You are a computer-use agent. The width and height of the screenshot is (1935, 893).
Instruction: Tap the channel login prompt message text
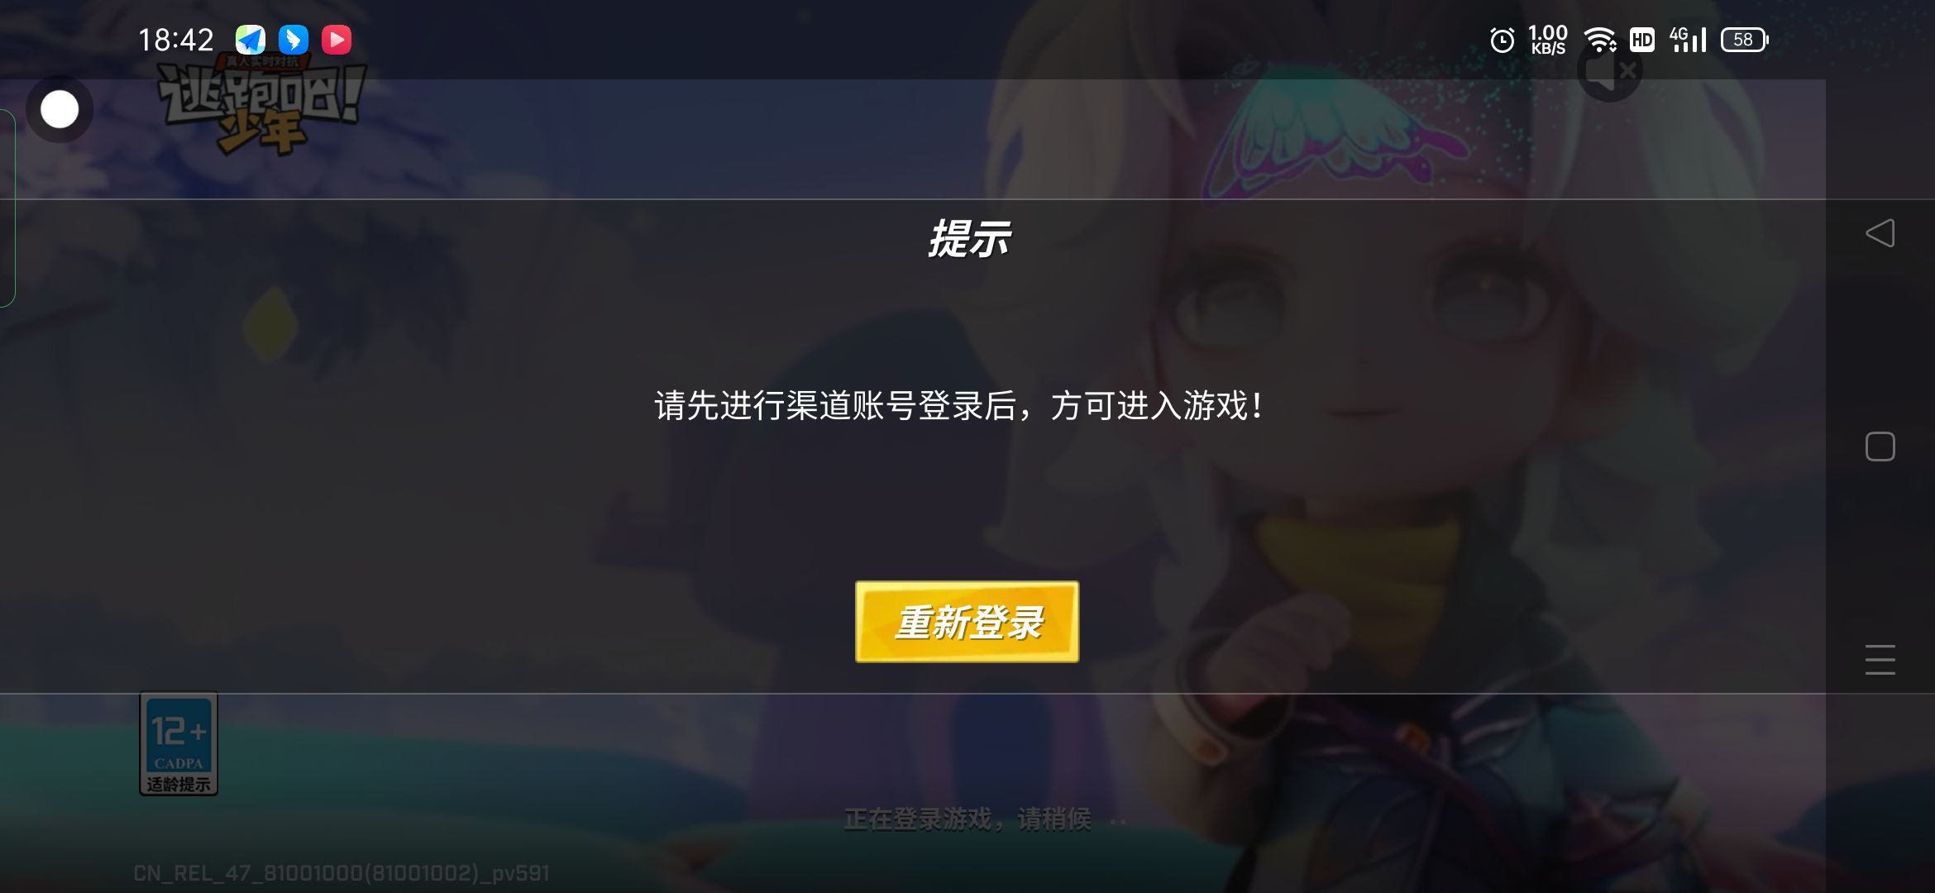click(x=958, y=406)
